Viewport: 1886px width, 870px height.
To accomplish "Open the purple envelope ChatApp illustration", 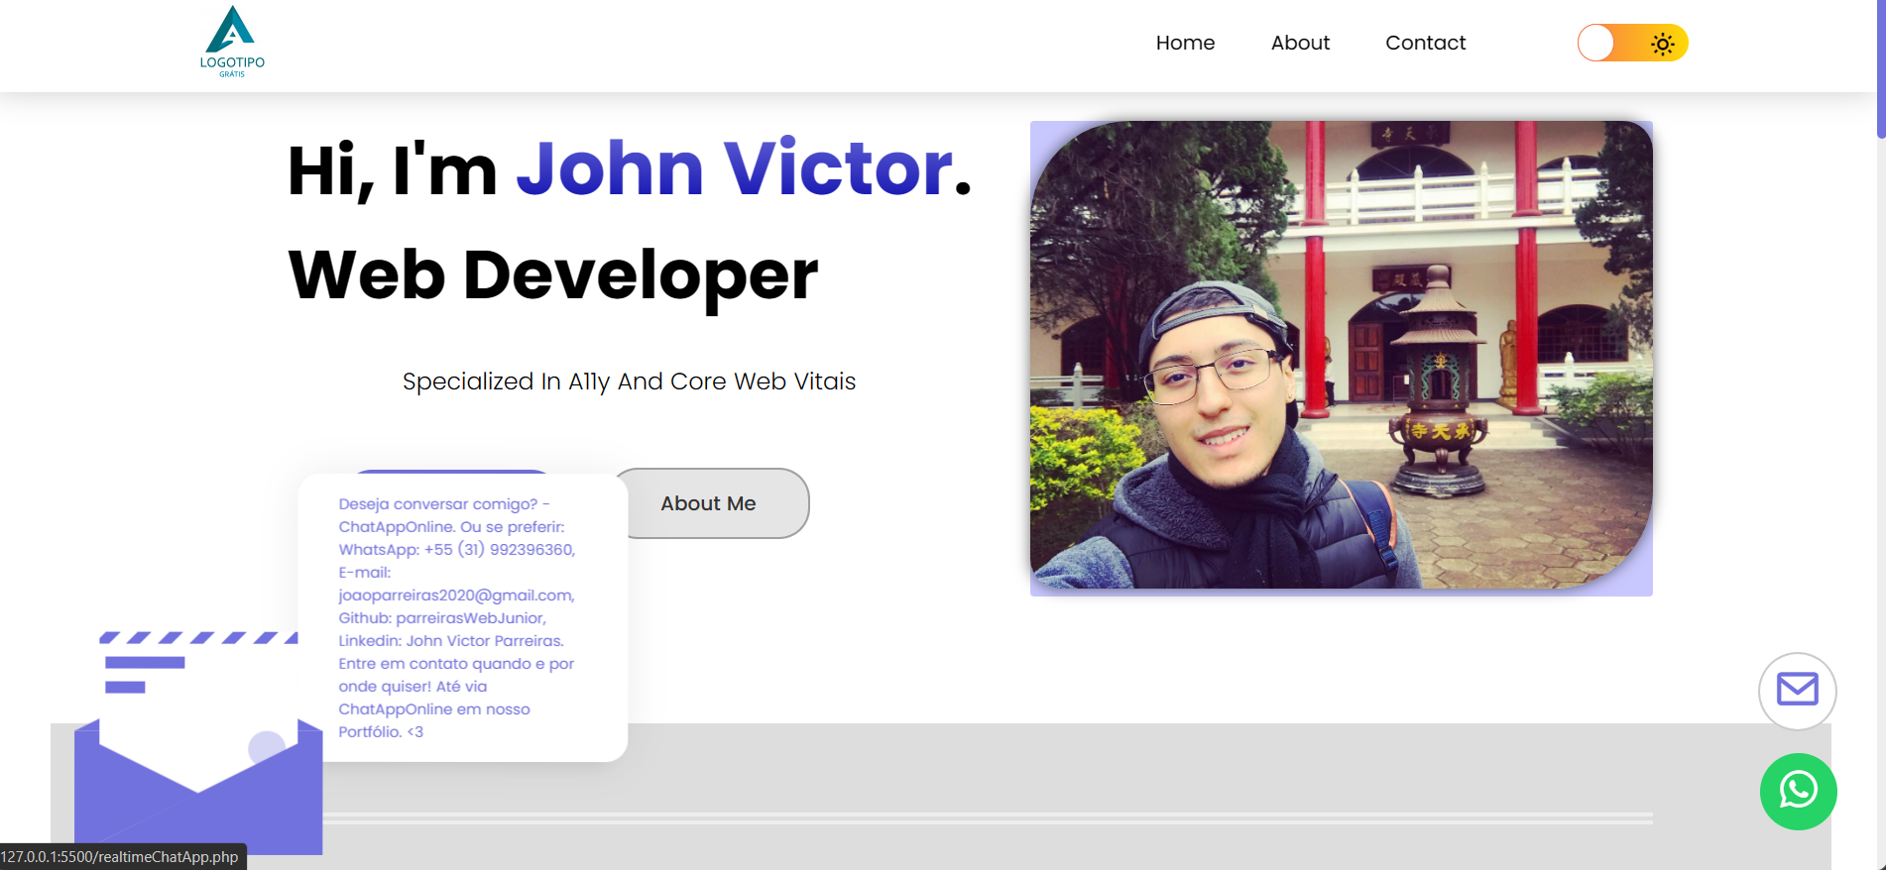I will pyautogui.click(x=196, y=753).
